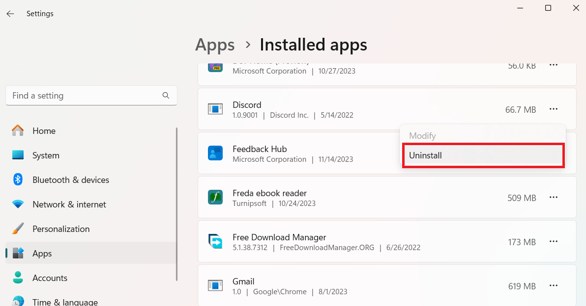Select the Personalization brush icon
Image resolution: width=586 pixels, height=306 pixels.
[18, 229]
